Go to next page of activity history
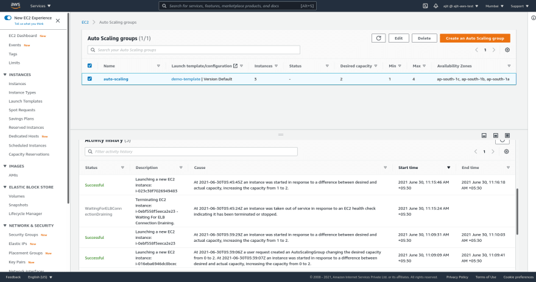 click(493, 151)
